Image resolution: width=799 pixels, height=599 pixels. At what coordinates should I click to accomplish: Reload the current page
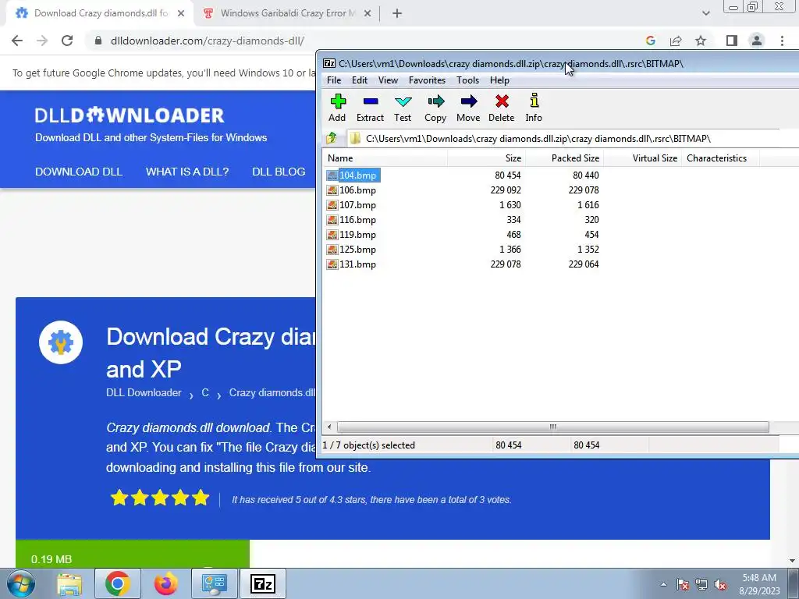click(67, 41)
